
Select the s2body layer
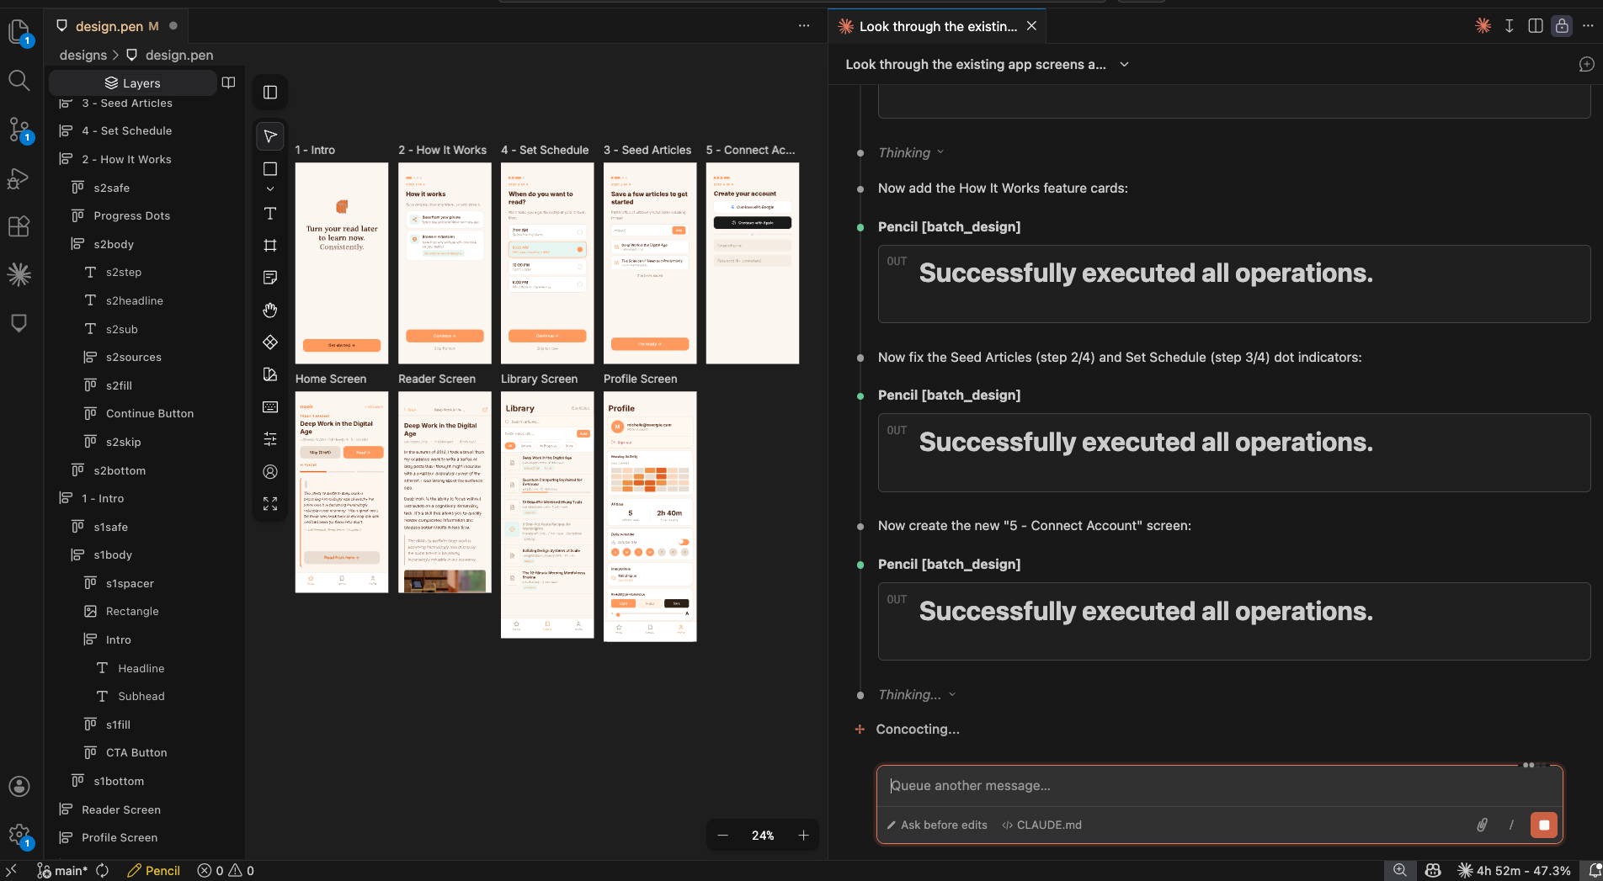pyautogui.click(x=114, y=245)
